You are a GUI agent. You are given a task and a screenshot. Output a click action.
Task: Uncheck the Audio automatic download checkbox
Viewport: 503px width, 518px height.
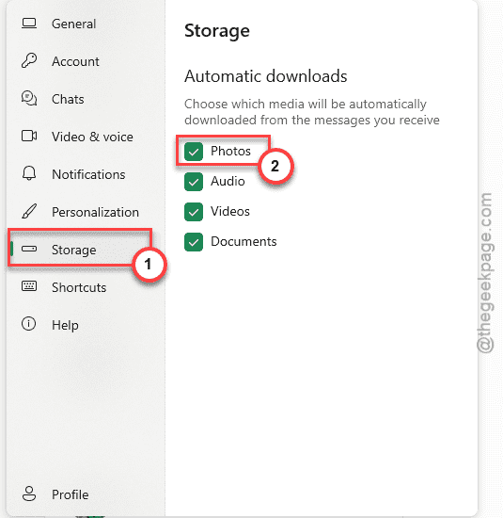pos(194,182)
